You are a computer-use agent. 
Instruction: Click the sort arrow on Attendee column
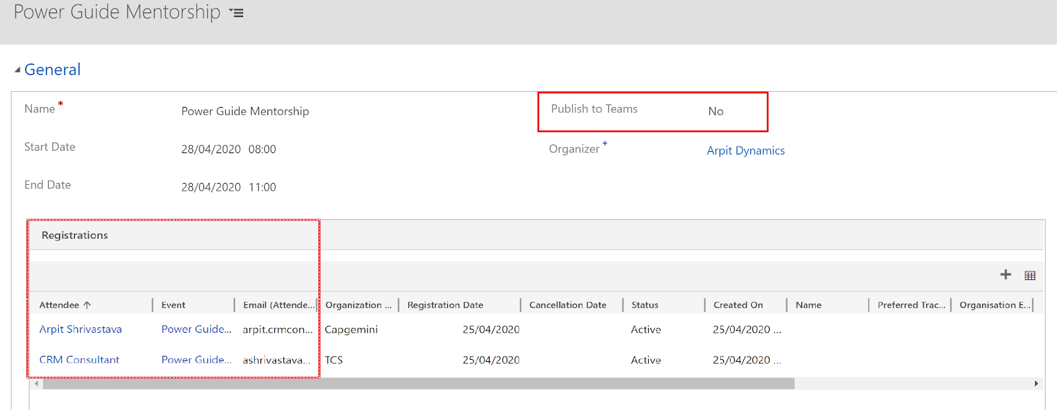[x=87, y=305]
